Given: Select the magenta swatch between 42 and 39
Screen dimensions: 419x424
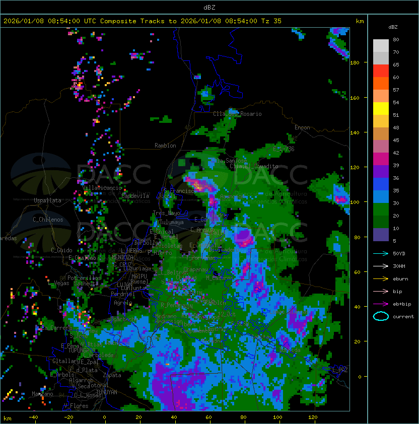Looking at the screenshot, I should point(381,159).
